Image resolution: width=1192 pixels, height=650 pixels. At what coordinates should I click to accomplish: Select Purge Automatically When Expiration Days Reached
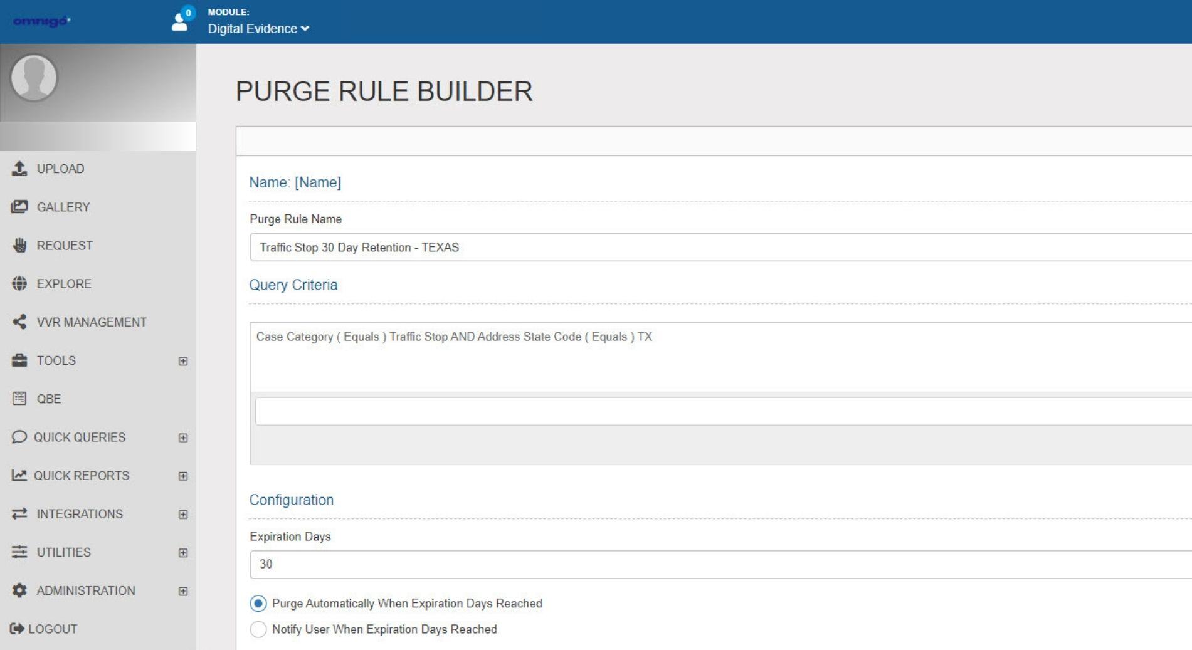258,604
